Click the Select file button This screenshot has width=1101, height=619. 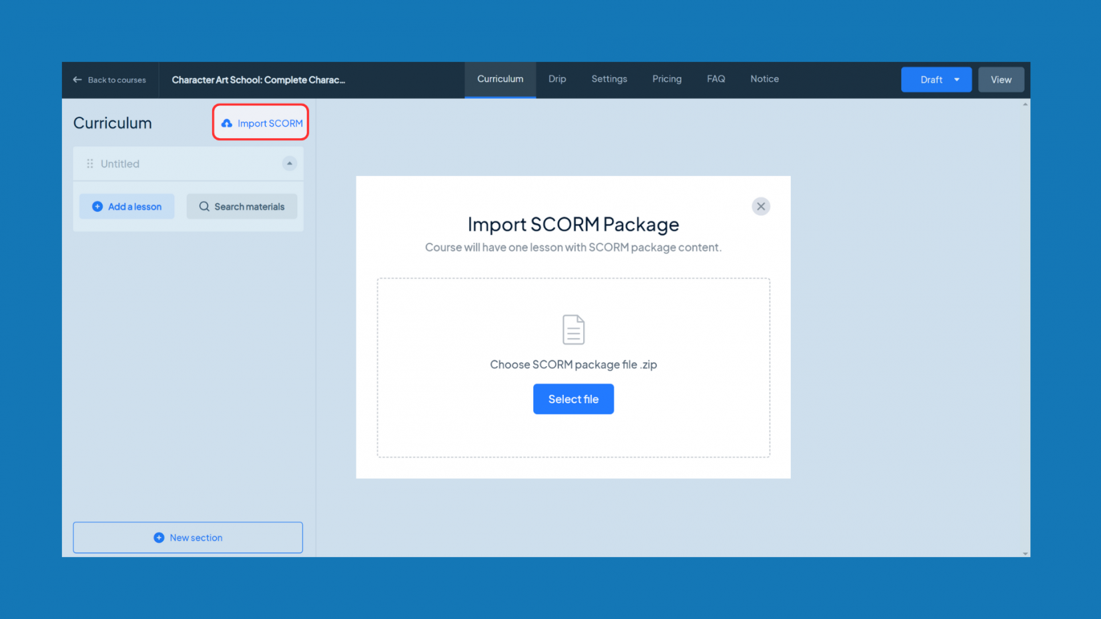click(573, 399)
